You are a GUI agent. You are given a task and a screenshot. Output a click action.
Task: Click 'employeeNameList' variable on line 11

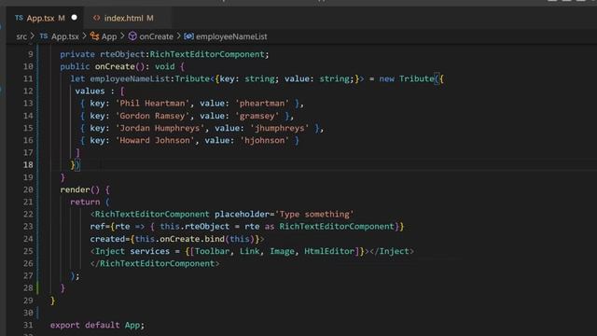pos(131,78)
